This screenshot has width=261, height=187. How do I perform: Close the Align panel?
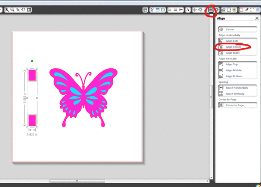[x=257, y=19]
